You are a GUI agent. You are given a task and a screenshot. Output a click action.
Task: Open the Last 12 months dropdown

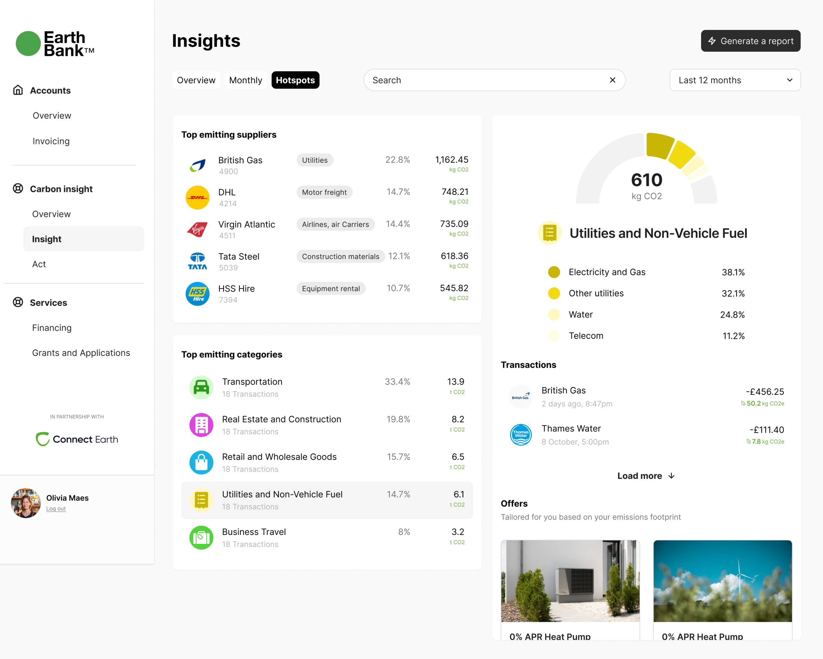[x=735, y=80]
